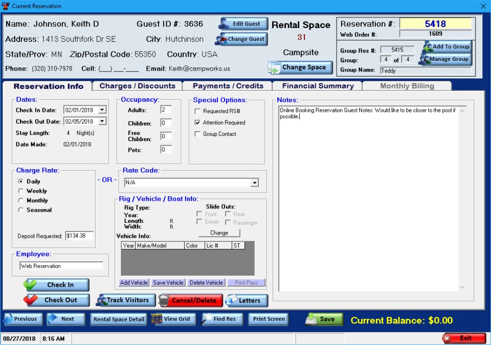Click the Color vehicle column header
The height and width of the screenshot is (345, 491).
[x=194, y=245]
